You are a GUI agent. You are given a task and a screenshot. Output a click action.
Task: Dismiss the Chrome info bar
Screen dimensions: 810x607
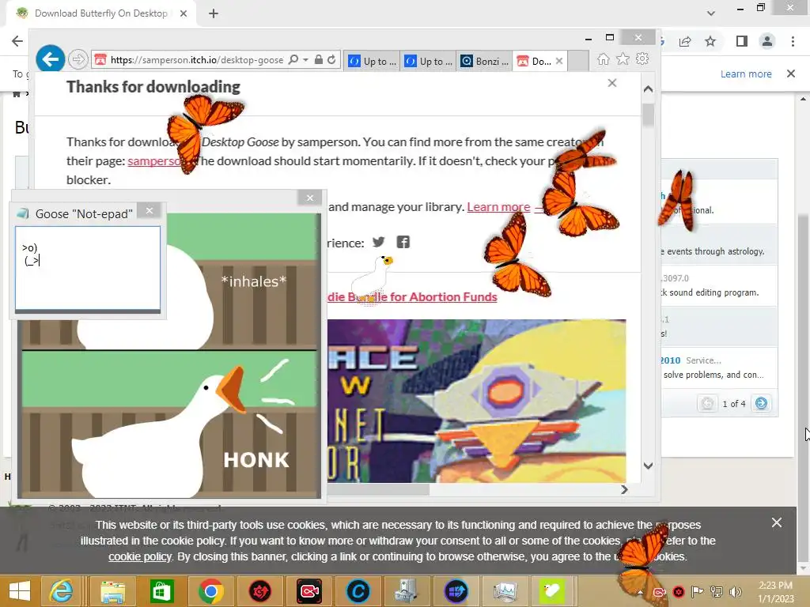point(790,74)
